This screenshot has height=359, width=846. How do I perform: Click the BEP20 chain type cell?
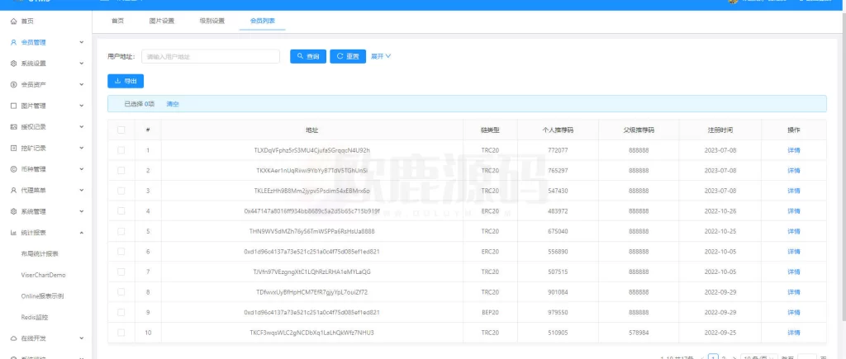point(490,312)
